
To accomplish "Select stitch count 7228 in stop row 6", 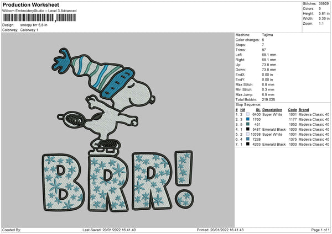I will point(257,140).
